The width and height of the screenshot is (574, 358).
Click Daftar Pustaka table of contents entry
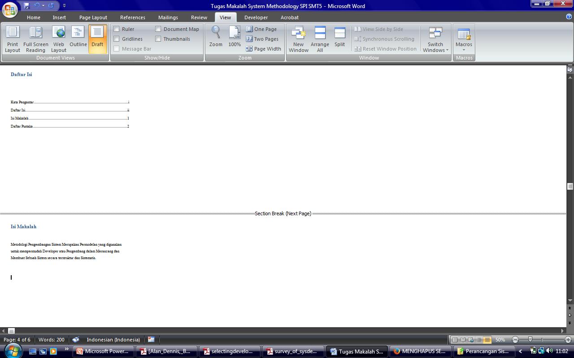(x=70, y=126)
